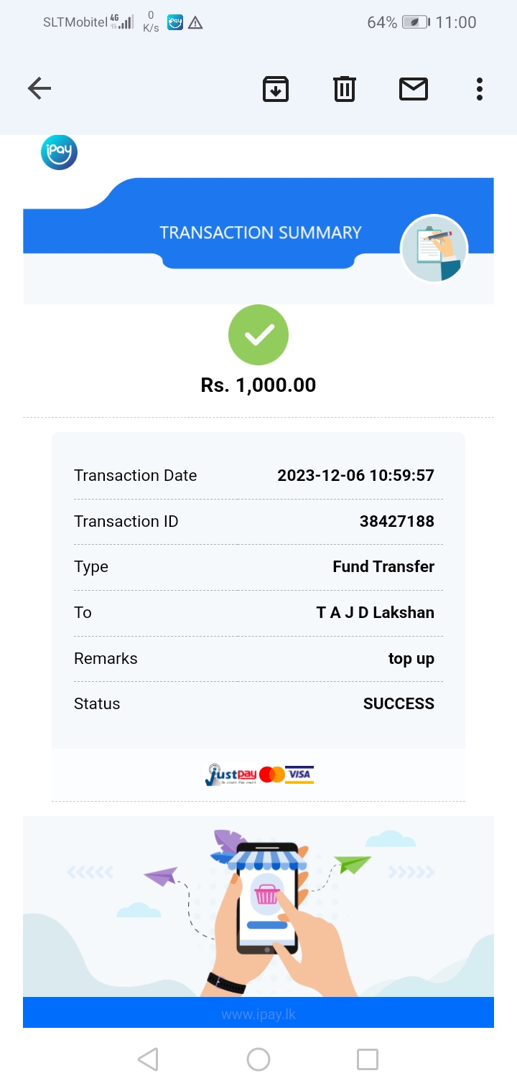This screenshot has width=517, height=1091.
Task: Tap the iPay sender logo
Action: (59, 152)
